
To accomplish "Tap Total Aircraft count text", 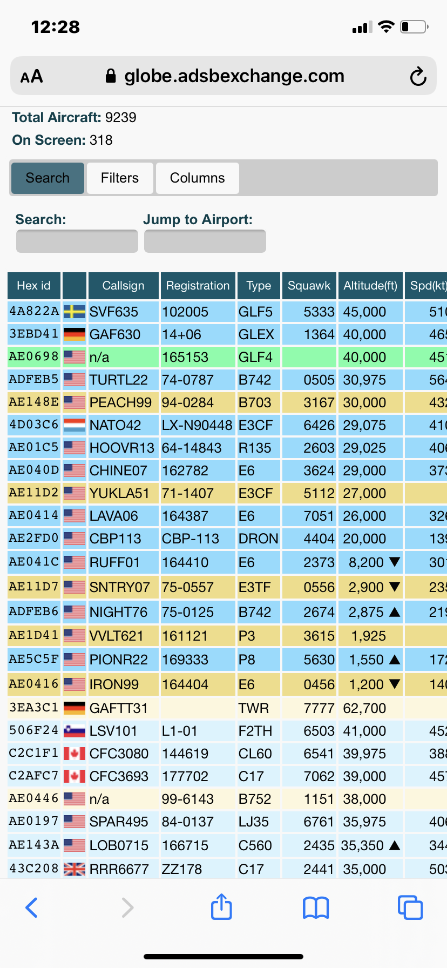I will [74, 117].
